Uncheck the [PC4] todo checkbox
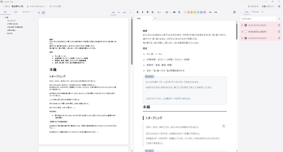283x152 pixels. (x=246, y=38)
